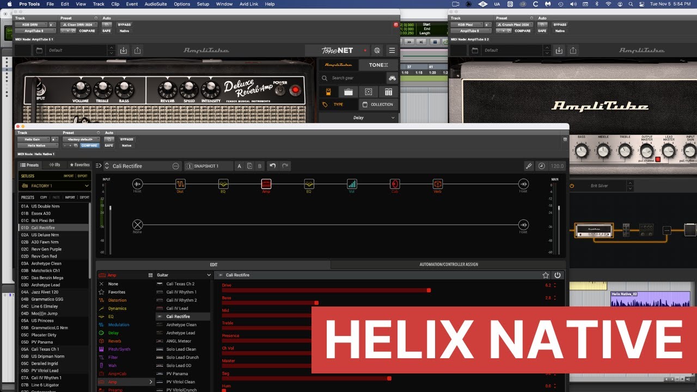Screen dimensions: 697x392
Task: Toggle BYPASS on the left AmpliTube window
Action: (124, 24)
